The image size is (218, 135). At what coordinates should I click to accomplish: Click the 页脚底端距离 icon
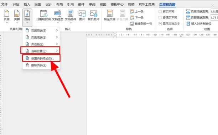(188, 18)
